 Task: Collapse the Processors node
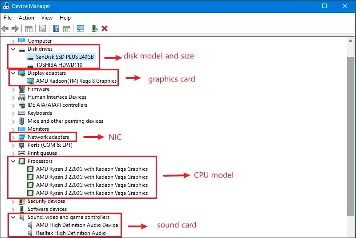point(13,161)
